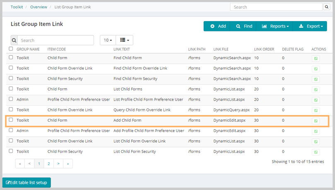Click edit icon for Query Child Form Override Link

(x=316, y=111)
